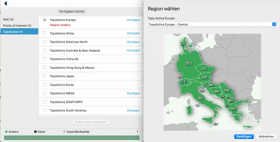Open the Topo Active Europe region dropdown
The width and height of the screenshot is (280, 142).
pos(212,24)
